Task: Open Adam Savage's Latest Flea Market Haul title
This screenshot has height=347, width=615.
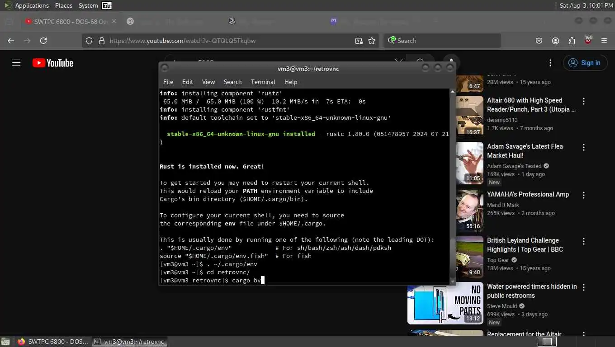Action: 525,151
